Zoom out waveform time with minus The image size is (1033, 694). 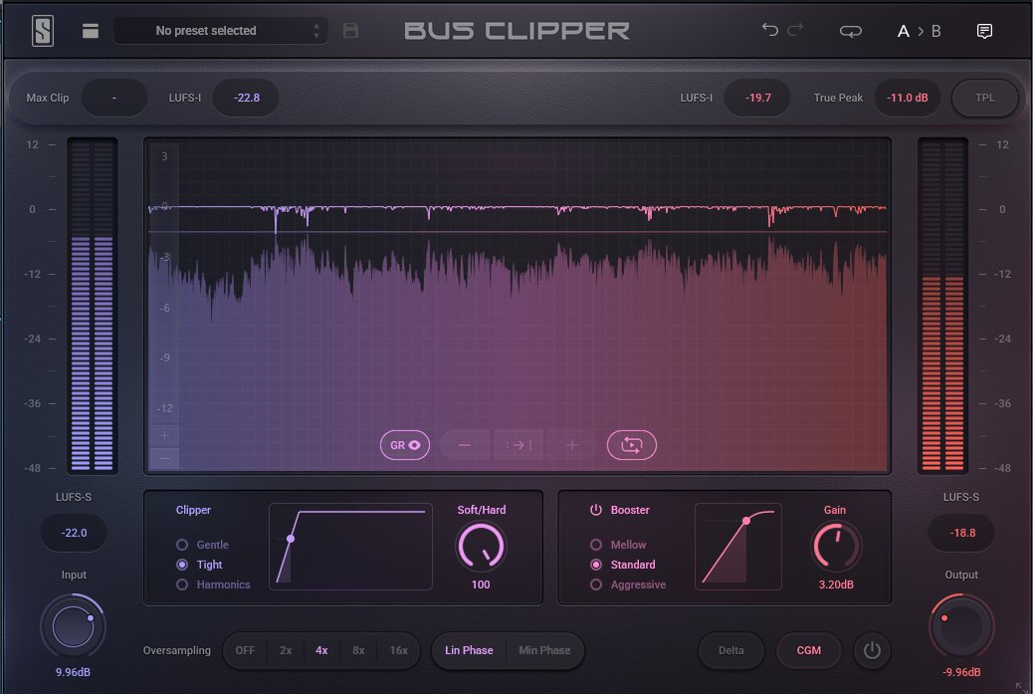click(x=465, y=445)
